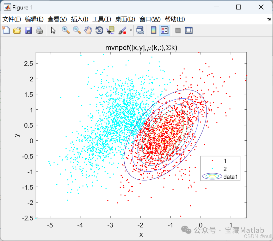273x241 pixels.
Task: Click the 2.5 y-axis tick label
Action: pyautogui.click(x=28, y=64)
